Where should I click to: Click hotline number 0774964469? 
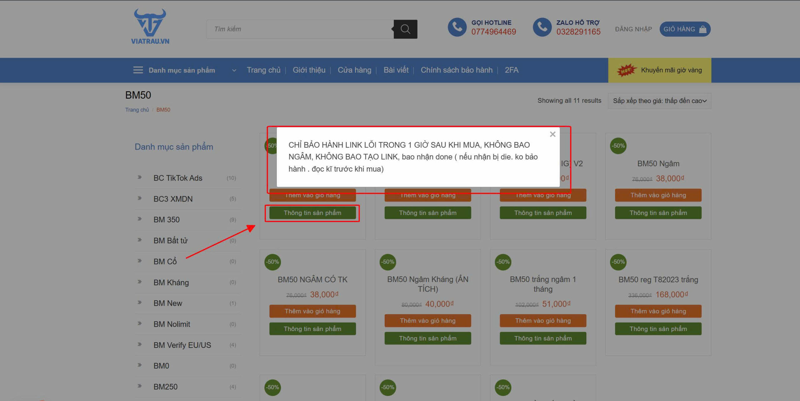pos(493,32)
